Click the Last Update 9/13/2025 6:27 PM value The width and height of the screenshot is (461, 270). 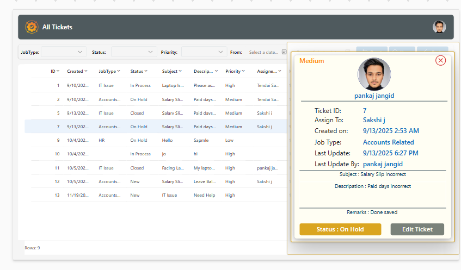(390, 153)
